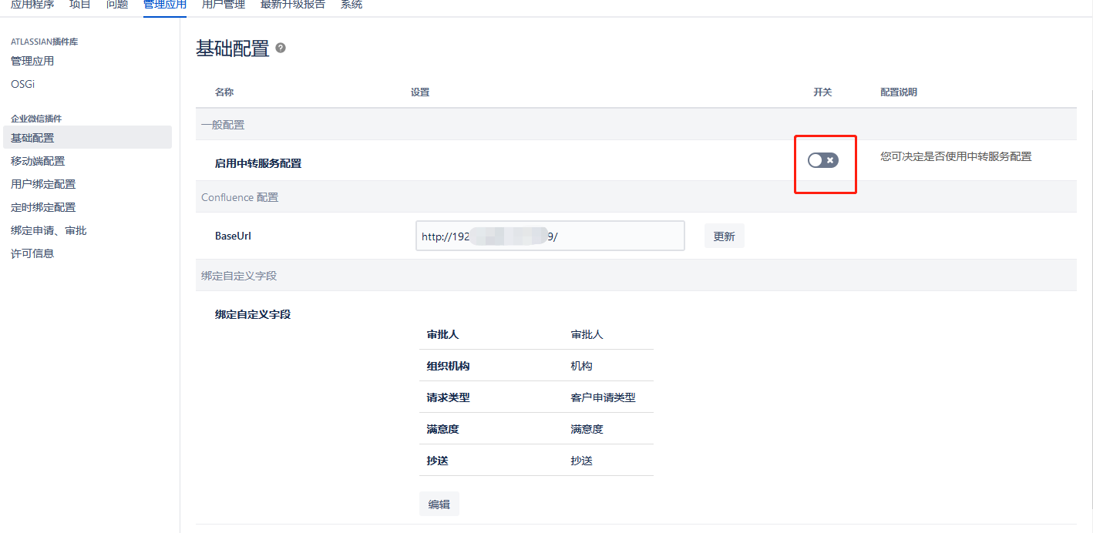The image size is (1093, 533).
Task: Open 定时绑定配置 in the sidebar
Action: (43, 207)
